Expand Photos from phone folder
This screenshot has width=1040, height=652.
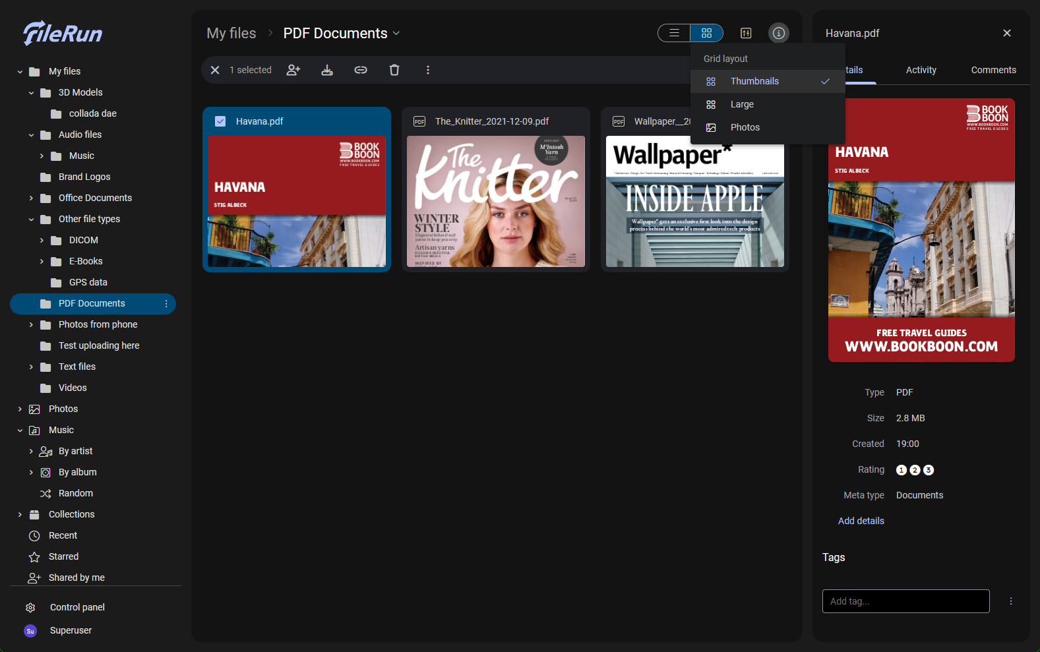[x=31, y=324]
